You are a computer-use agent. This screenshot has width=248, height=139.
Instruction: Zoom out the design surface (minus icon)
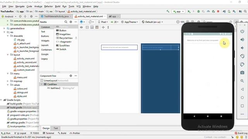(x=178, y=22)
